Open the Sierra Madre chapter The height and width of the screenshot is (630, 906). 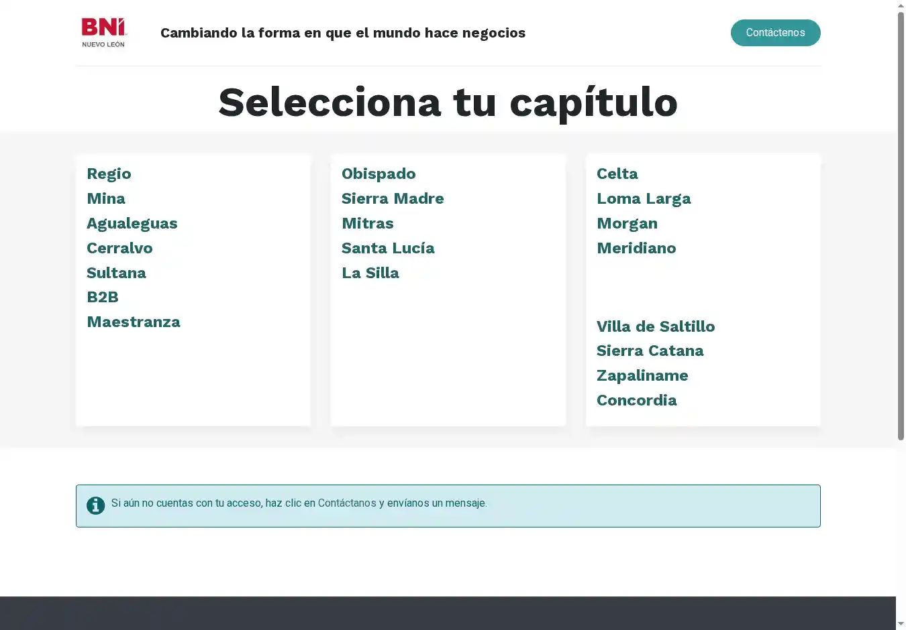click(393, 199)
